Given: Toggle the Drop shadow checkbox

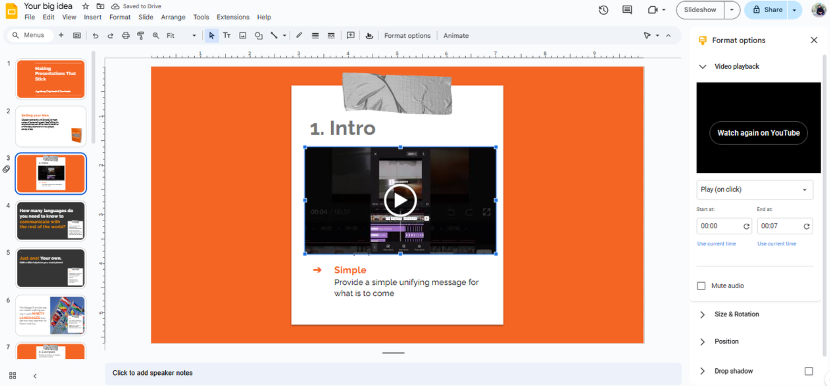Looking at the screenshot, I should click(x=809, y=371).
